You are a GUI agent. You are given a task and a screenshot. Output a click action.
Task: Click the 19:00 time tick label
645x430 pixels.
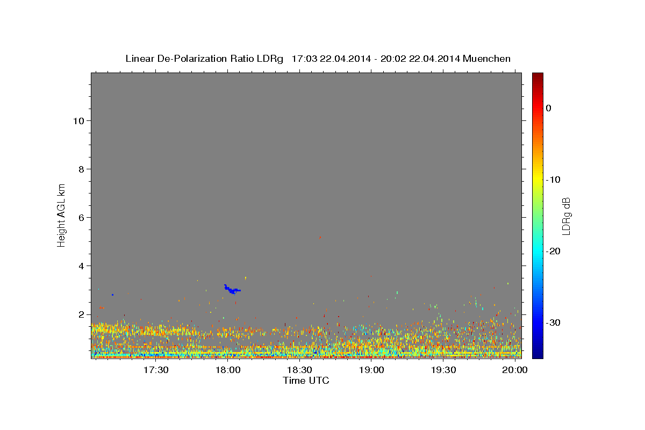pos(371,371)
